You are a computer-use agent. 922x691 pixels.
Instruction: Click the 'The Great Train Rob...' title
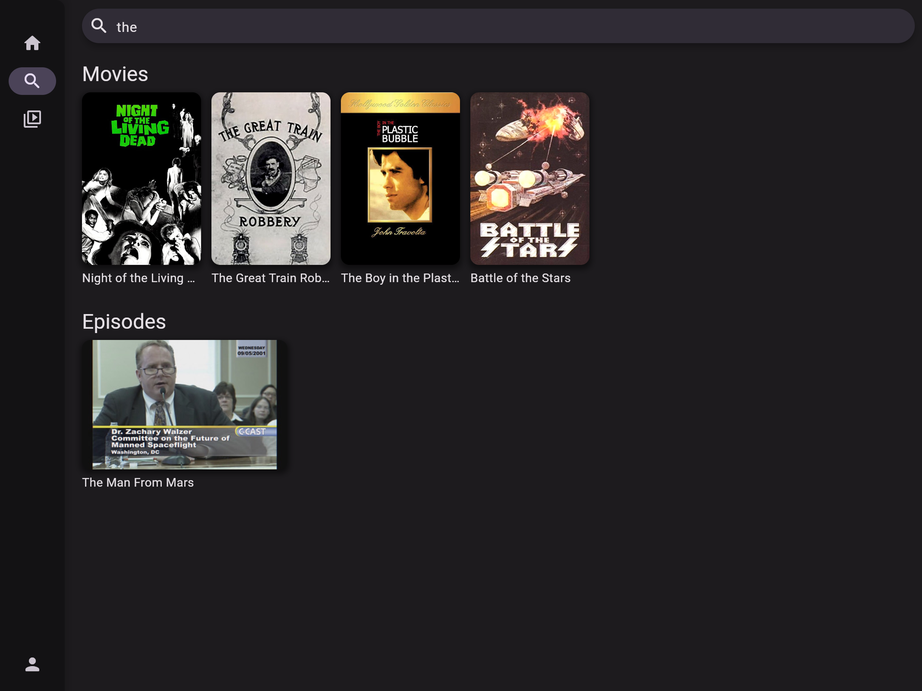[x=271, y=278]
